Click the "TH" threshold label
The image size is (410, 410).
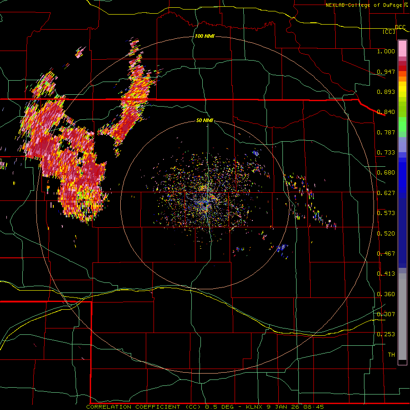(x=391, y=355)
